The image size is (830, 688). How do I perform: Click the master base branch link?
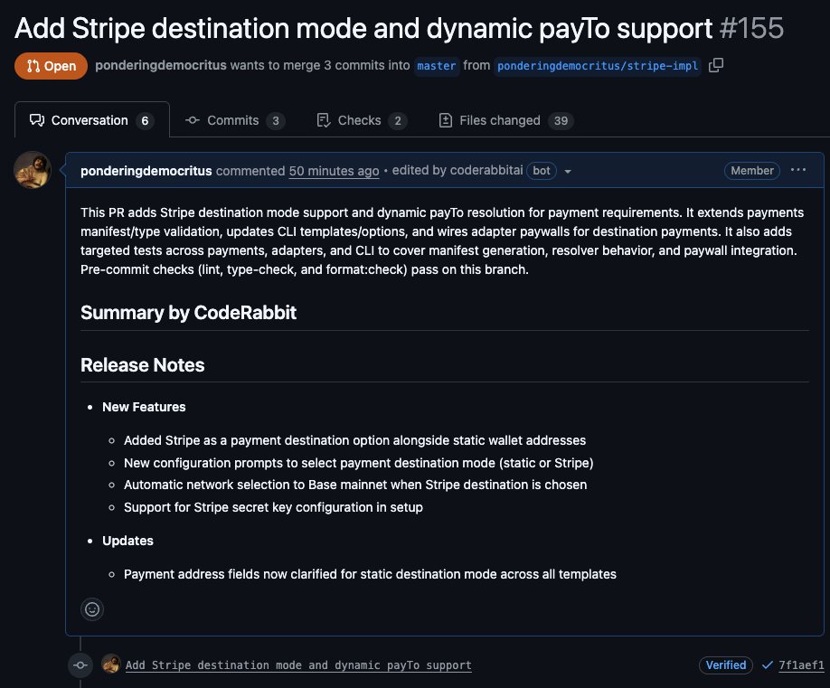click(x=436, y=66)
